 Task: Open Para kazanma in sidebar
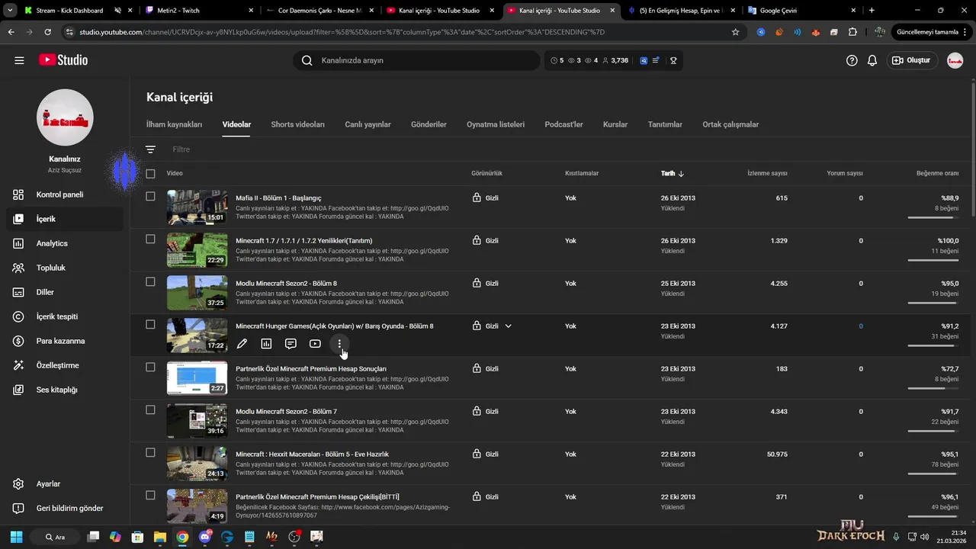click(x=62, y=341)
